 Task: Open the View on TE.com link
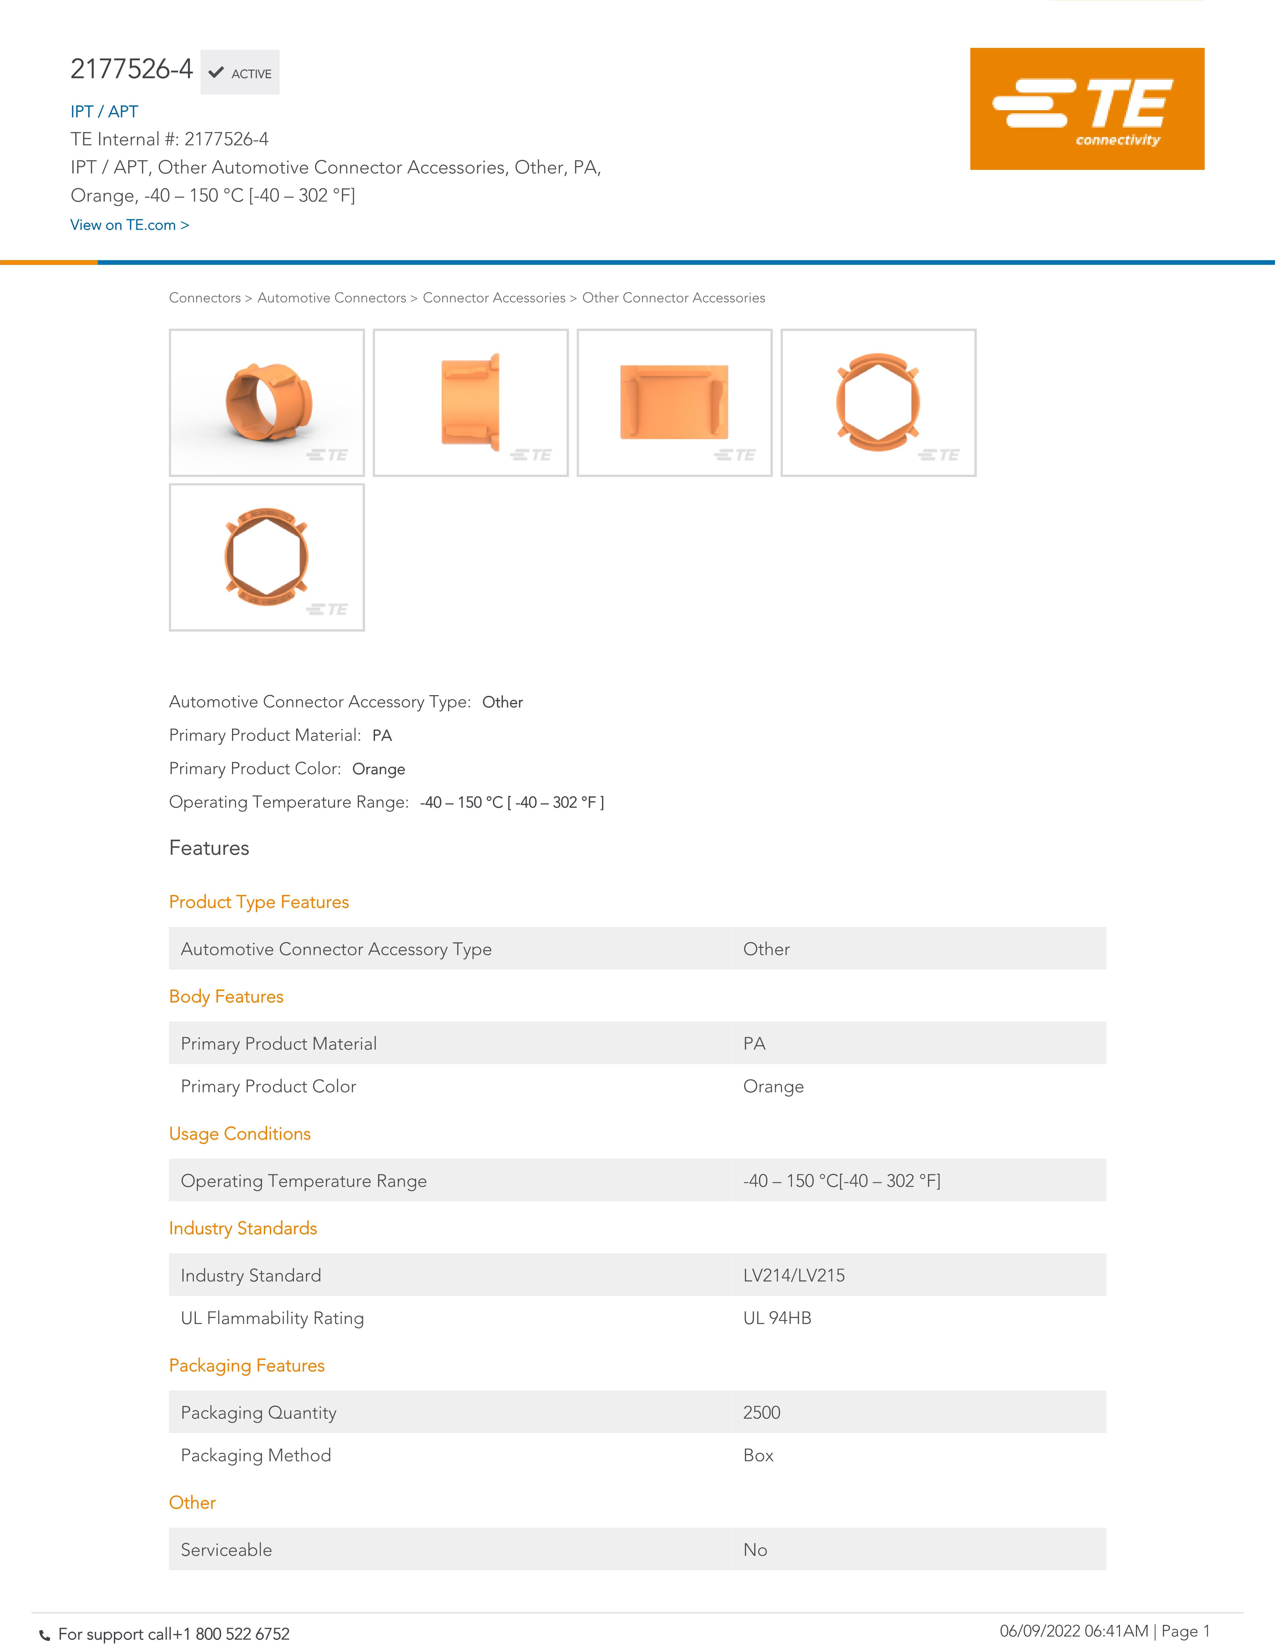coord(130,224)
